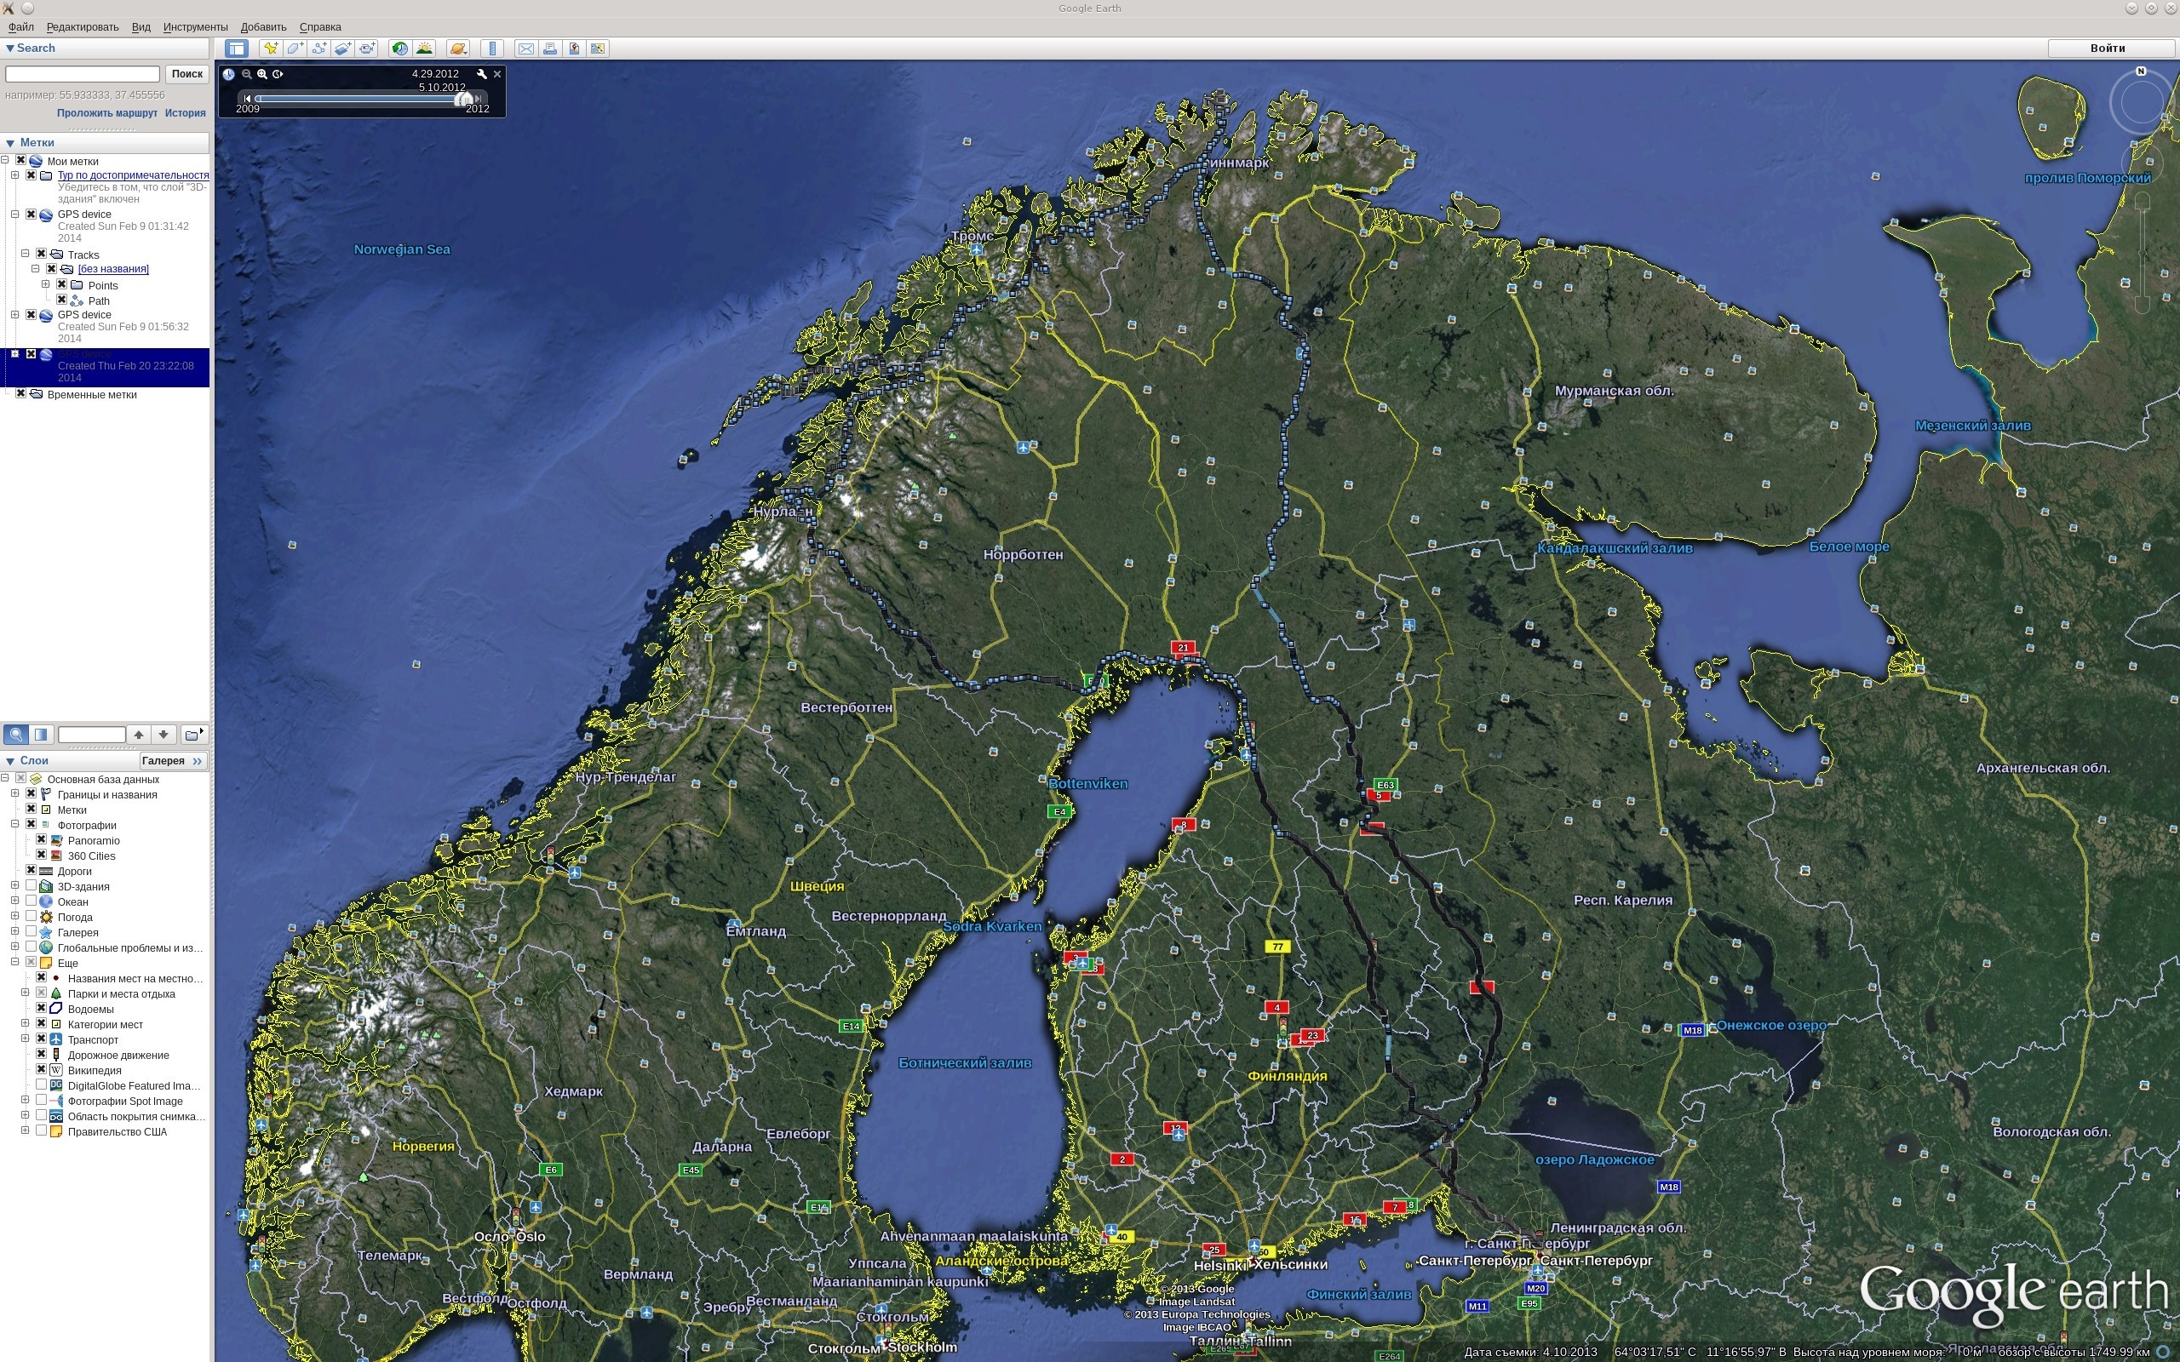The height and width of the screenshot is (1362, 2180).
Task: Click the search magnifier button above layers
Action: [15, 735]
